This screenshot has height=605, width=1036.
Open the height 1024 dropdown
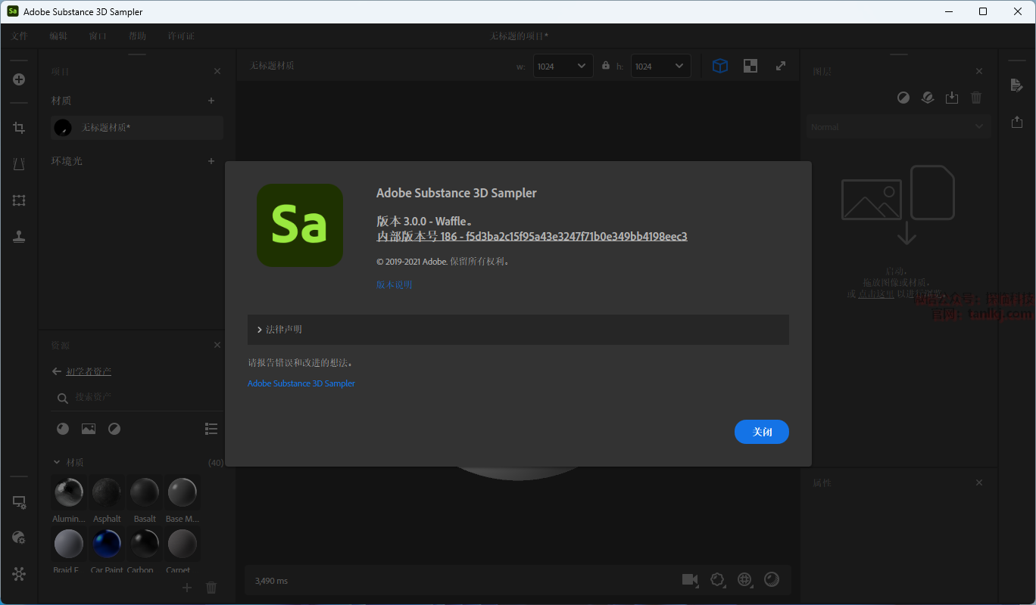pyautogui.click(x=660, y=66)
